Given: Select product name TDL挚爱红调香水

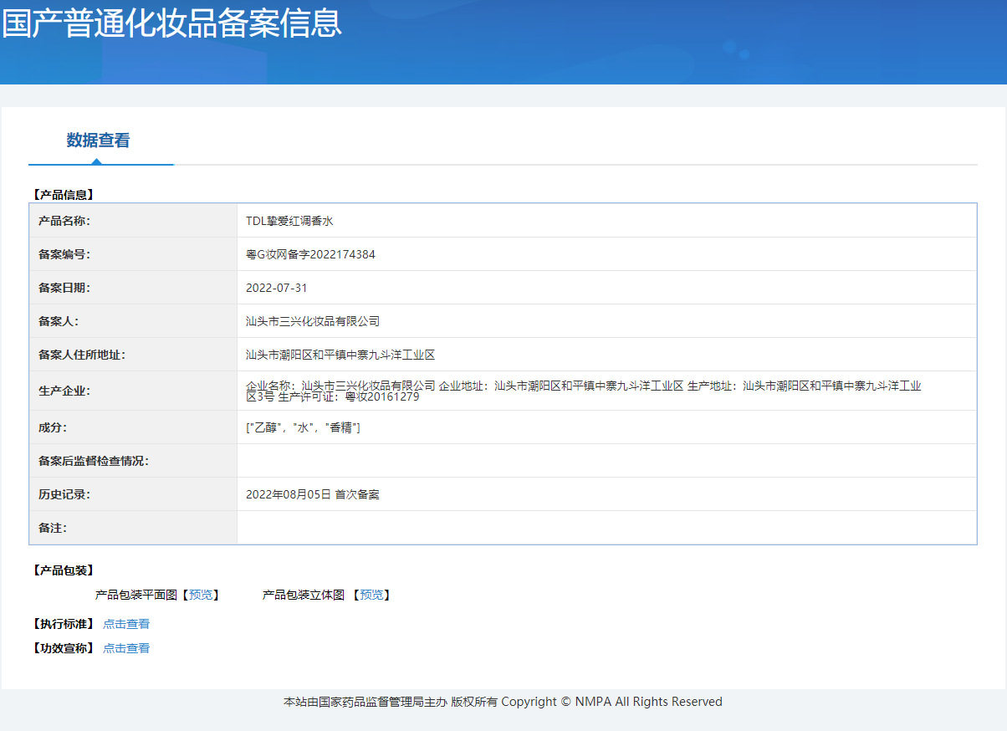Looking at the screenshot, I should pos(289,221).
